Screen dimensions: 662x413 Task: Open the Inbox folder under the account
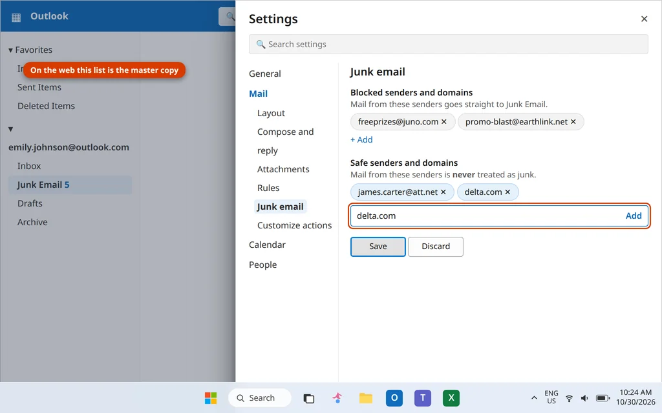tap(29, 166)
